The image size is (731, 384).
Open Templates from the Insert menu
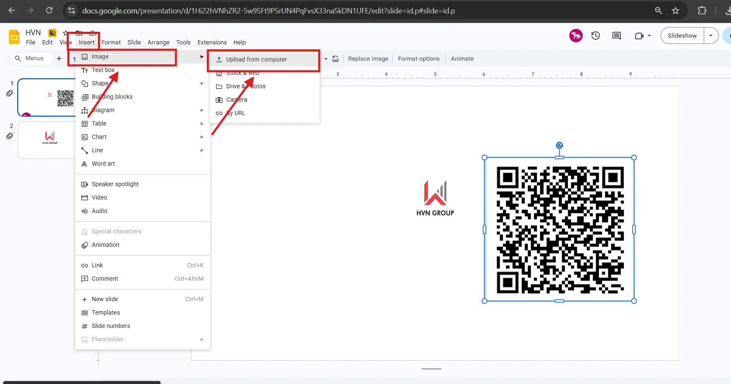142,312
